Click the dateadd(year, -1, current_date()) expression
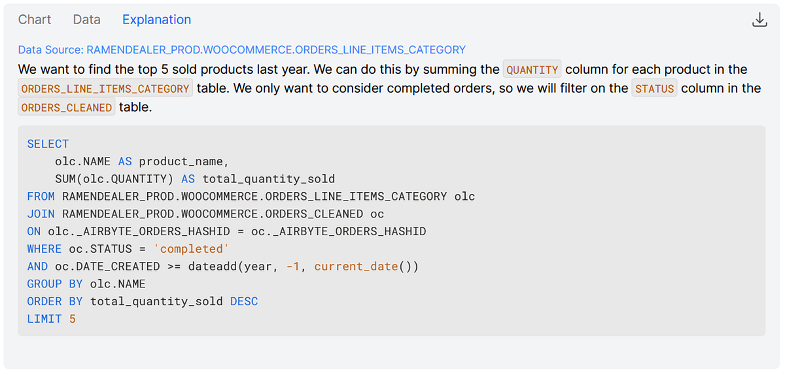Image resolution: width=785 pixels, height=375 pixels. [x=304, y=267]
